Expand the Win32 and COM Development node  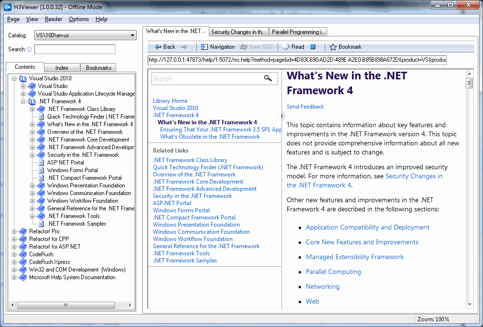(x=14, y=270)
